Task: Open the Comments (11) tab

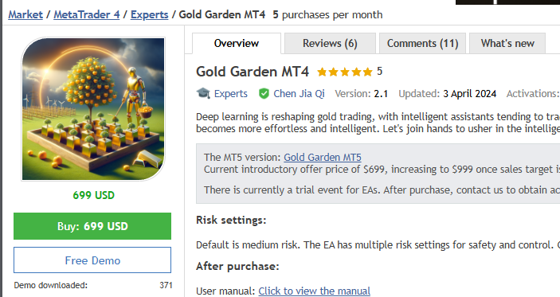Action: tap(422, 43)
